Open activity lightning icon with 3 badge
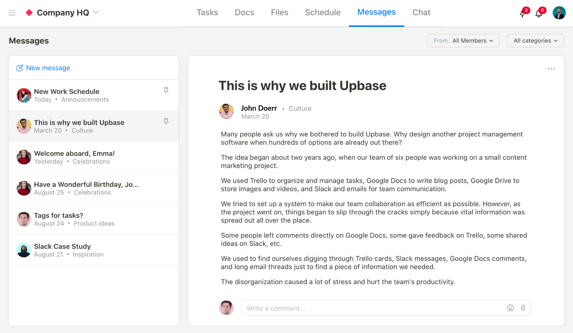Viewport: 573px width, 333px height. pos(523,13)
